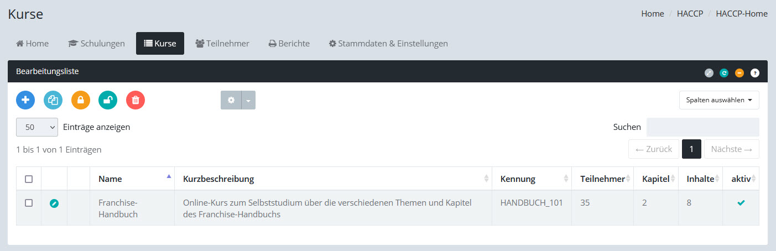Click the copy course icon button
776x251 pixels.
tap(53, 100)
